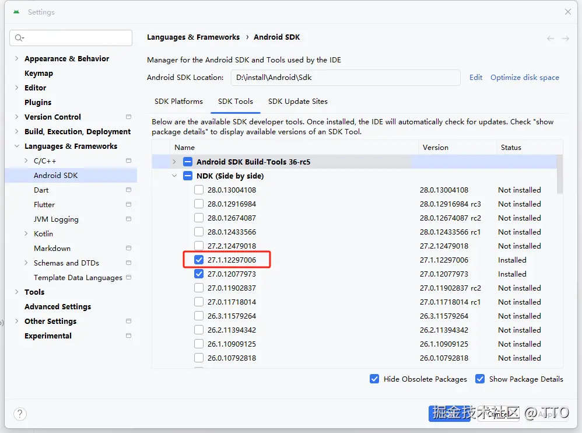This screenshot has width=582, height=433.
Task: Select Android SDK in the settings tree
Action: [x=71, y=175]
